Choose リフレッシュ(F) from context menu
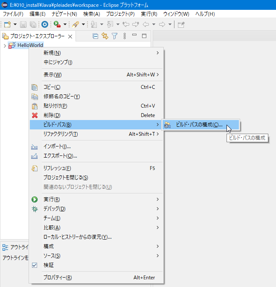 (x=96, y=168)
